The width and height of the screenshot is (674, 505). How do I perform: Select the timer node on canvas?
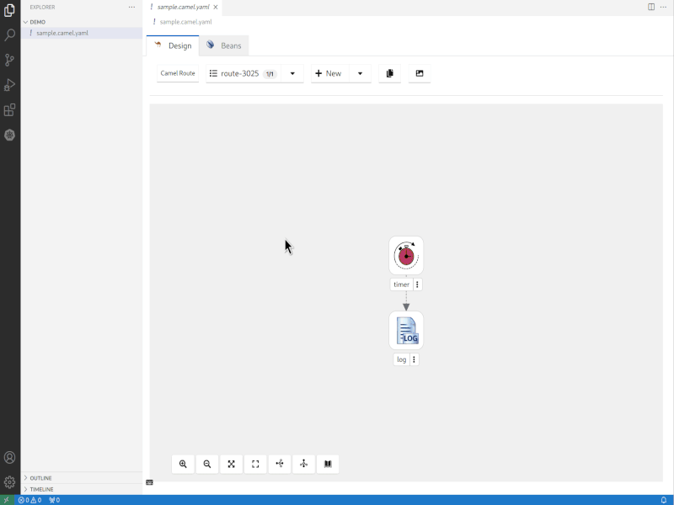coord(406,256)
